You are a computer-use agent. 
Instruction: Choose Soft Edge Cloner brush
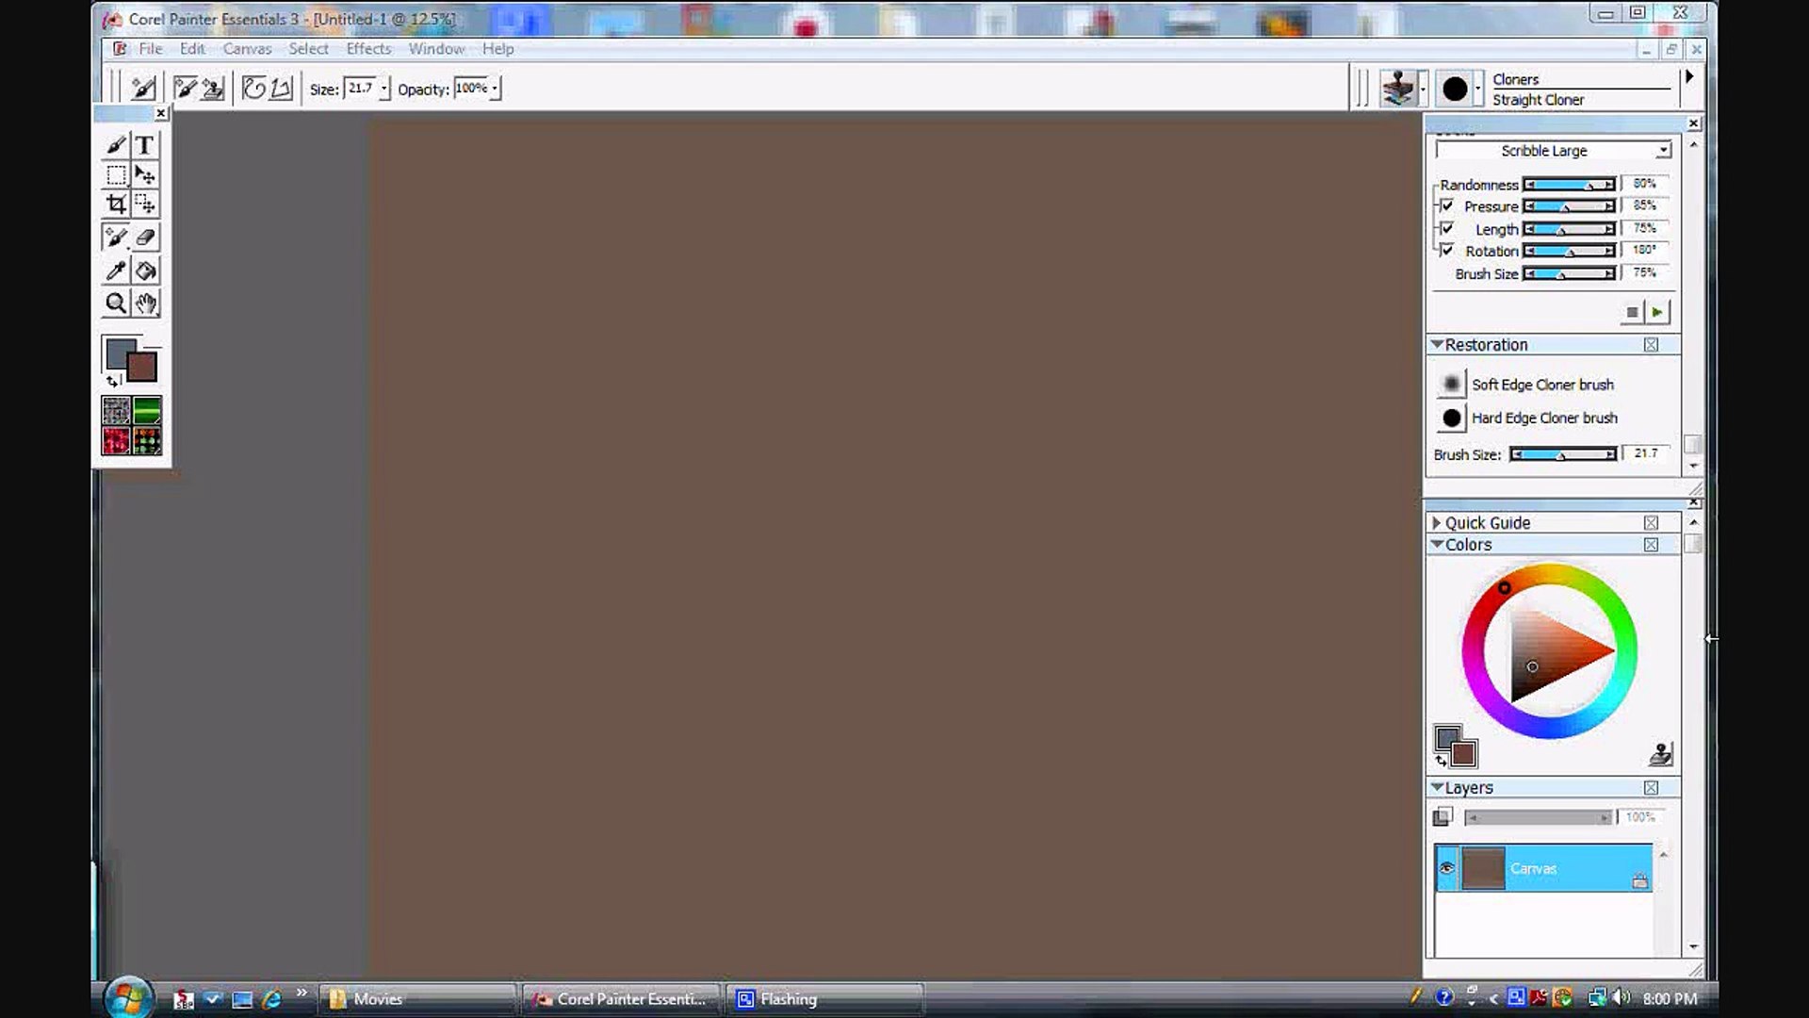click(1541, 385)
